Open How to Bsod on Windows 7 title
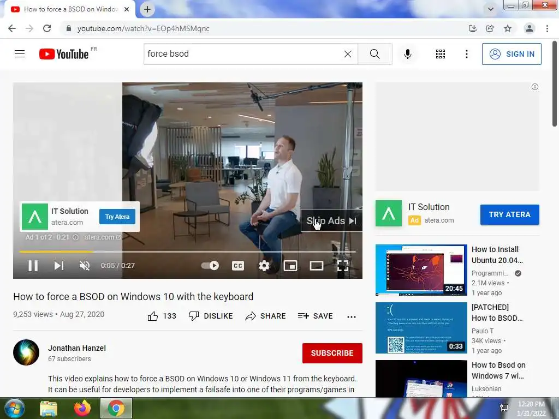This screenshot has height=419, width=559. pos(498,370)
